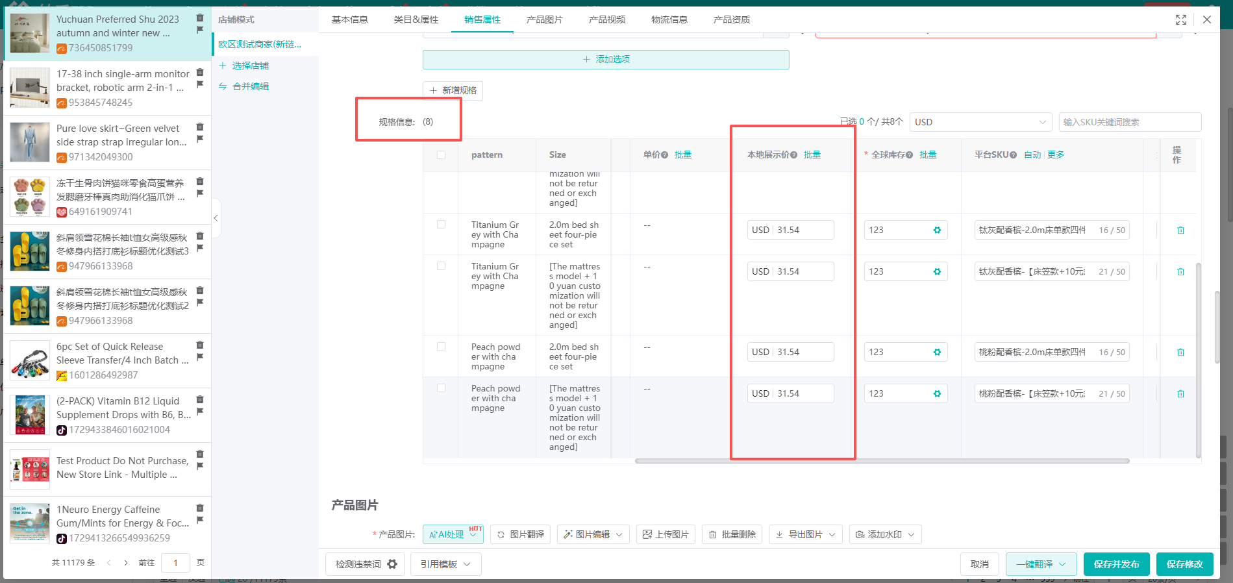
Task: Delete the Yuchuan Preferred Shu product via trash icon
Action: 200,18
